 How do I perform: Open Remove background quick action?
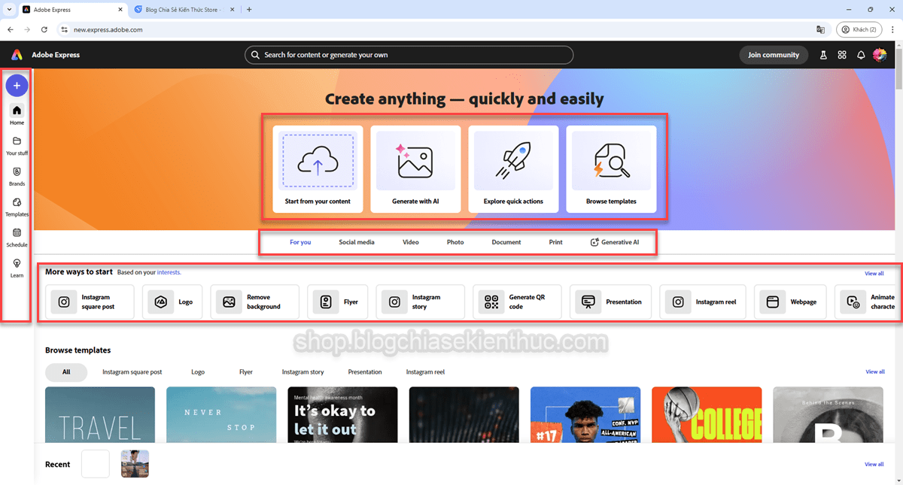click(x=254, y=302)
